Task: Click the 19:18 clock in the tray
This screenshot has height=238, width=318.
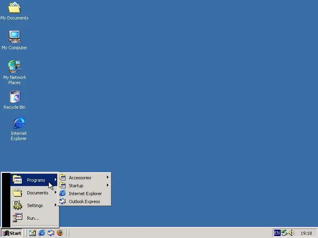Action: [x=306, y=233]
